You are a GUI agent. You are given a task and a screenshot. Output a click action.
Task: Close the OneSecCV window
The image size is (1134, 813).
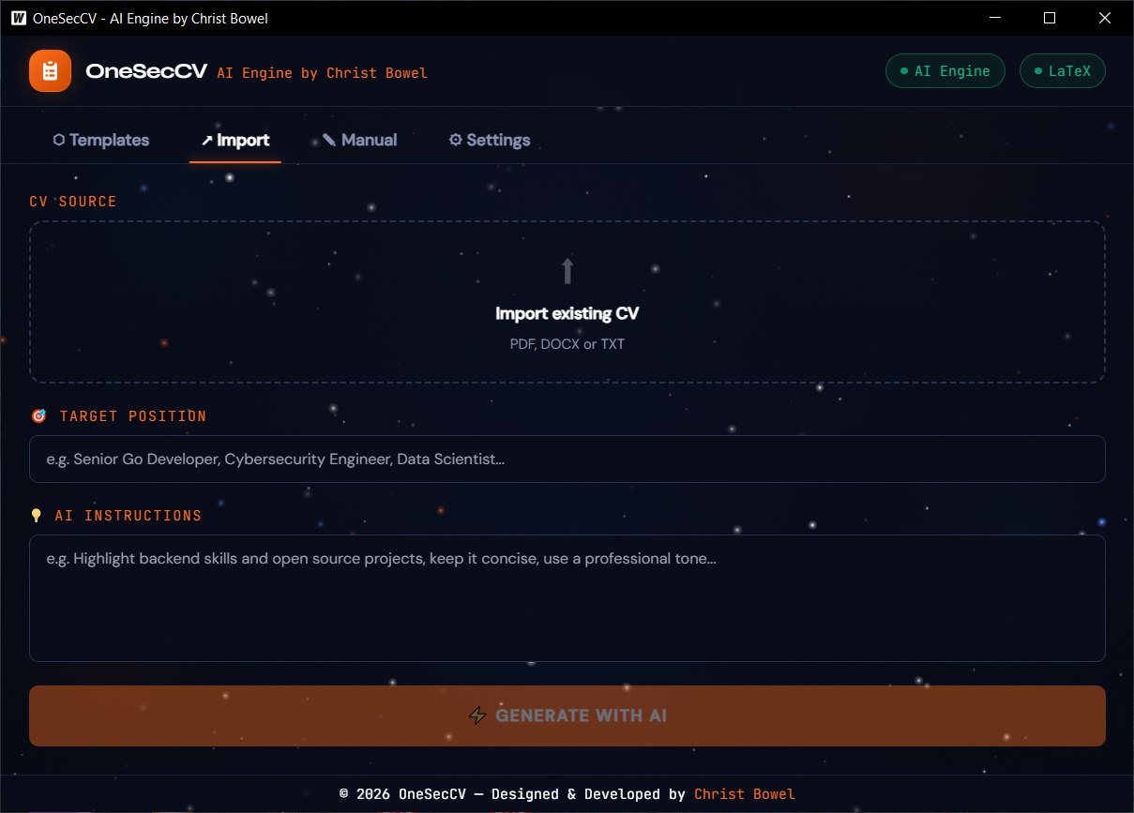[1105, 18]
